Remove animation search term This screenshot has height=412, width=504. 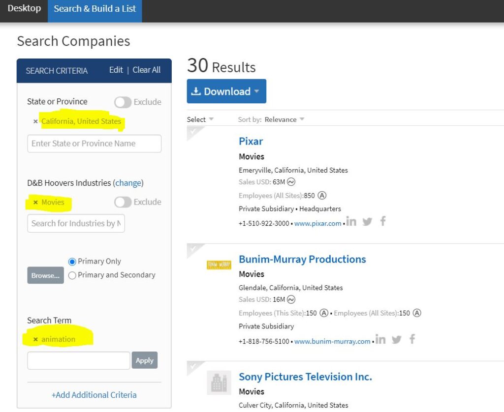pyautogui.click(x=35, y=339)
